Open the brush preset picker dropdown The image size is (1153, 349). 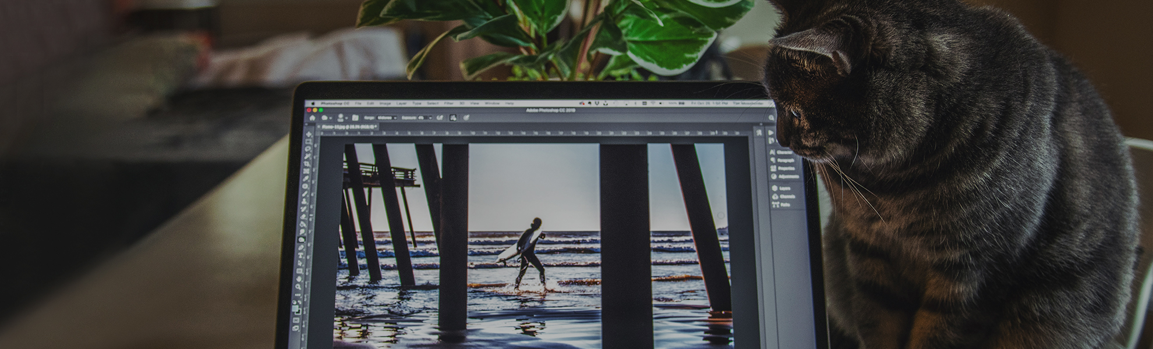[x=343, y=117]
